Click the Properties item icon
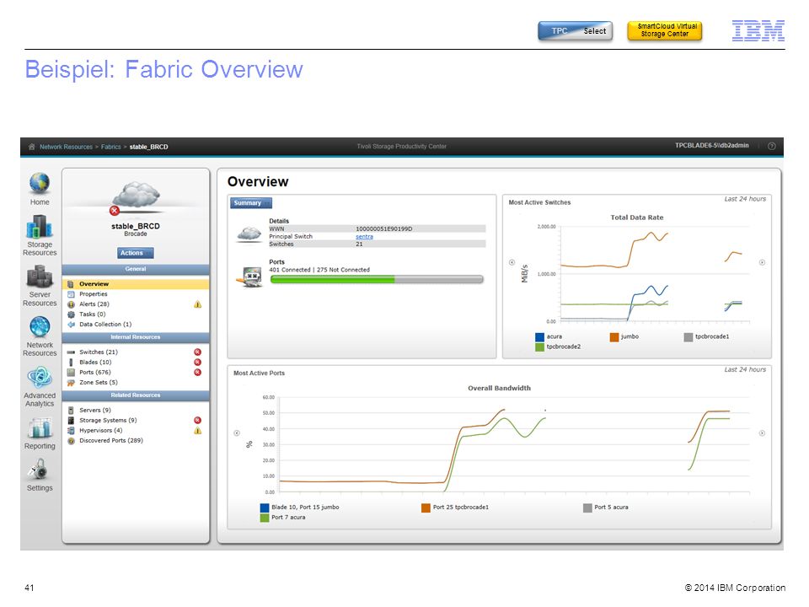 [71, 294]
